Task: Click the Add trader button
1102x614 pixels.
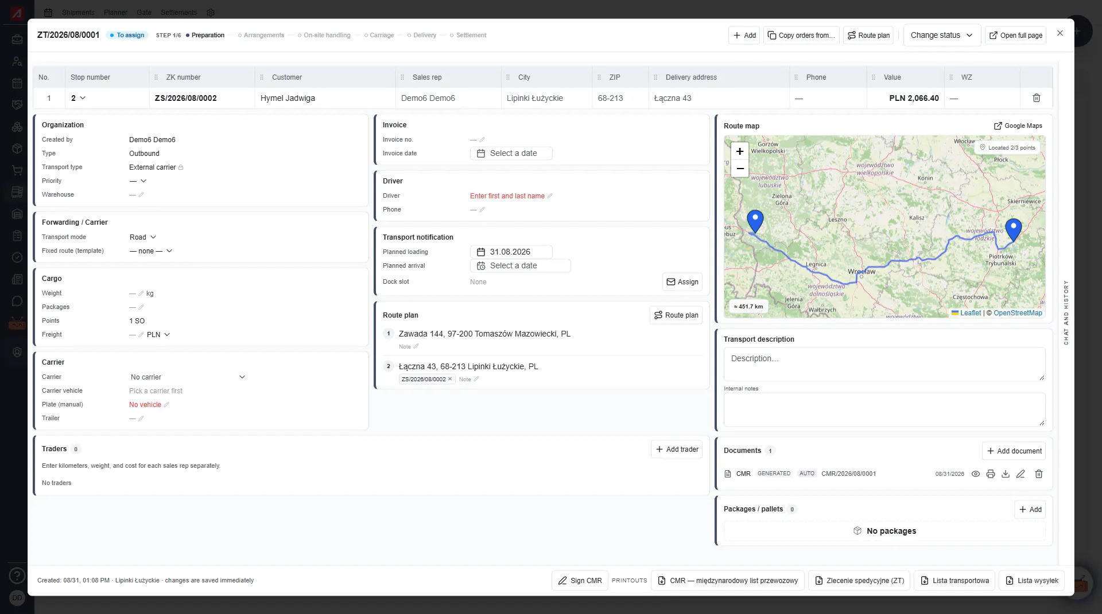Action: [677, 449]
